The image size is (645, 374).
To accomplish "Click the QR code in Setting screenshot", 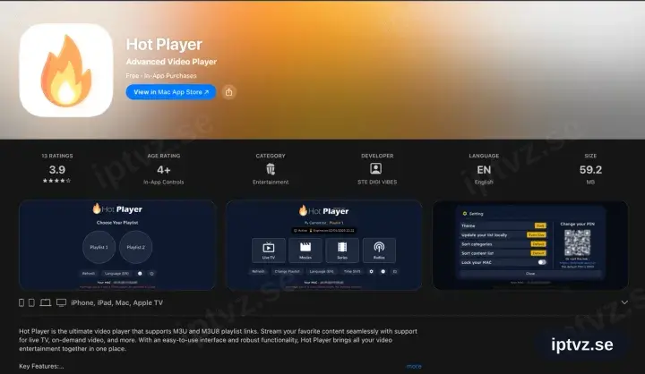I will click(x=577, y=242).
